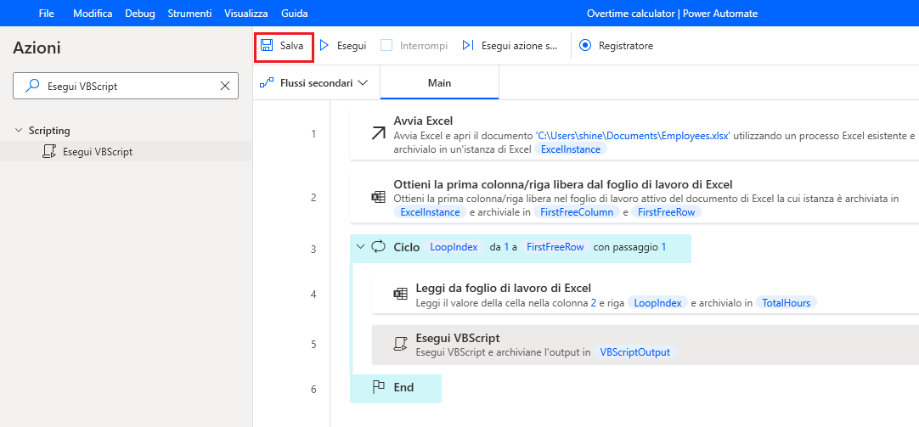Focus the Azioni search input field
Image resolution: width=919 pixels, height=427 pixels.
point(126,86)
